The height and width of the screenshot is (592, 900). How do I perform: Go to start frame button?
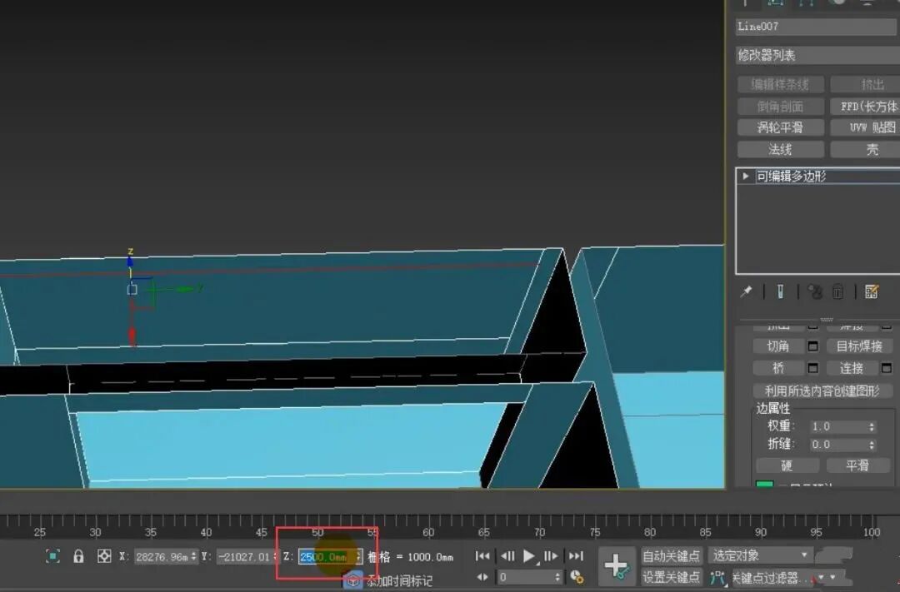482,555
